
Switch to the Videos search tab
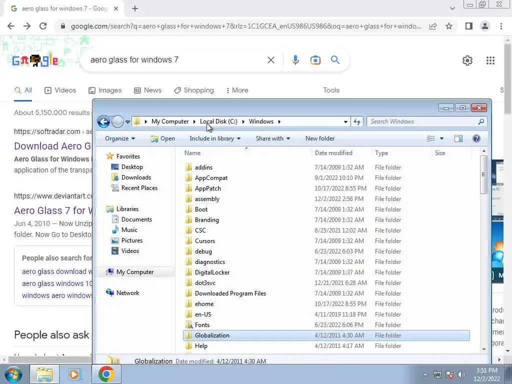point(60,90)
